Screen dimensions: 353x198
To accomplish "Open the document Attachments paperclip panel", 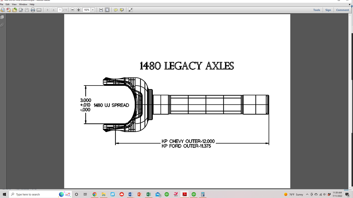I will [2, 25].
